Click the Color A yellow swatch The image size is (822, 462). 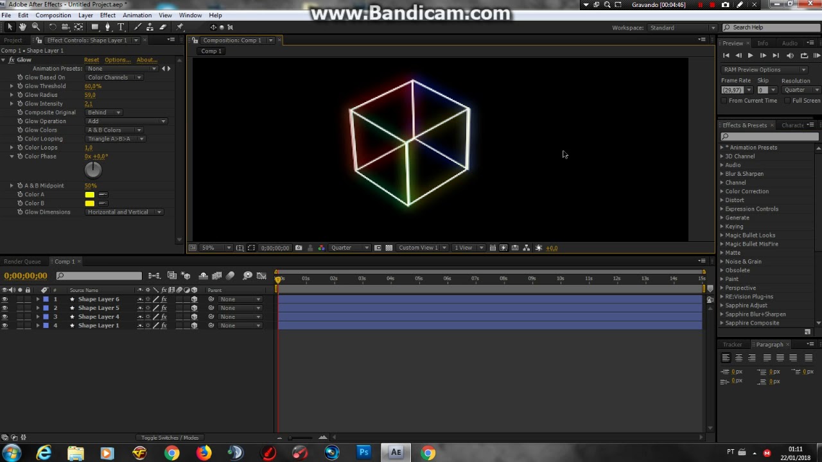coord(89,194)
